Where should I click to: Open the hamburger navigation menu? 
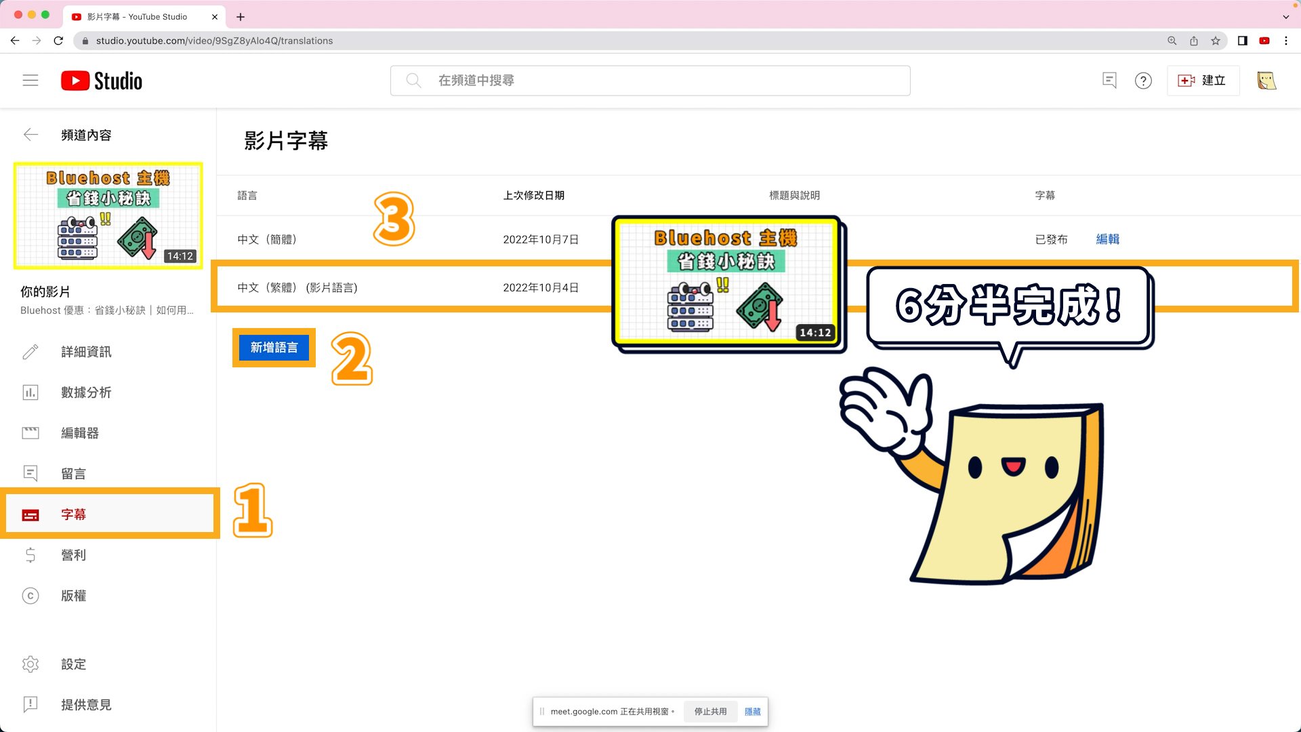[30, 81]
